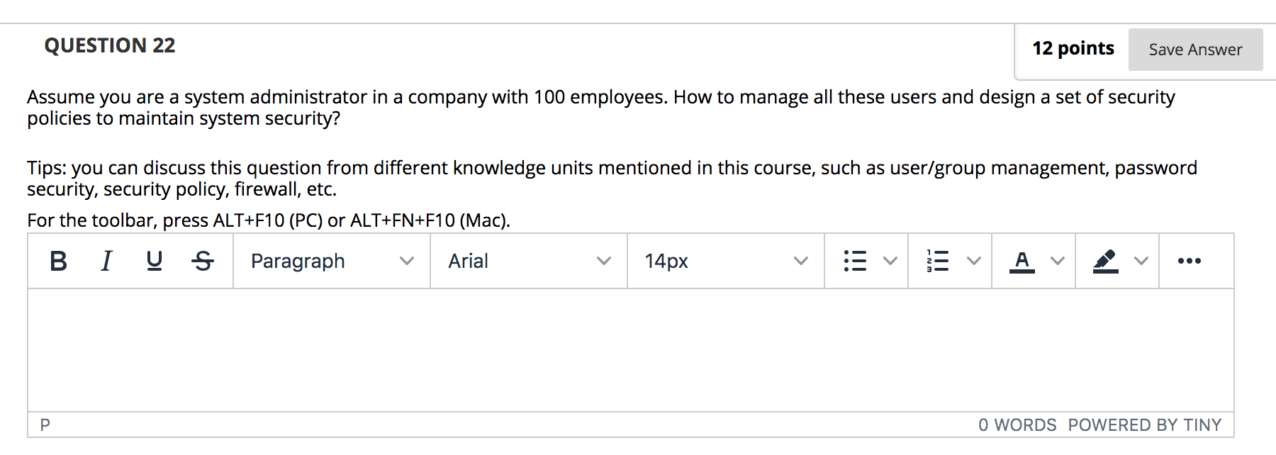Toggle italic formatting
Image resolution: width=1276 pixels, height=455 pixels.
point(106,262)
